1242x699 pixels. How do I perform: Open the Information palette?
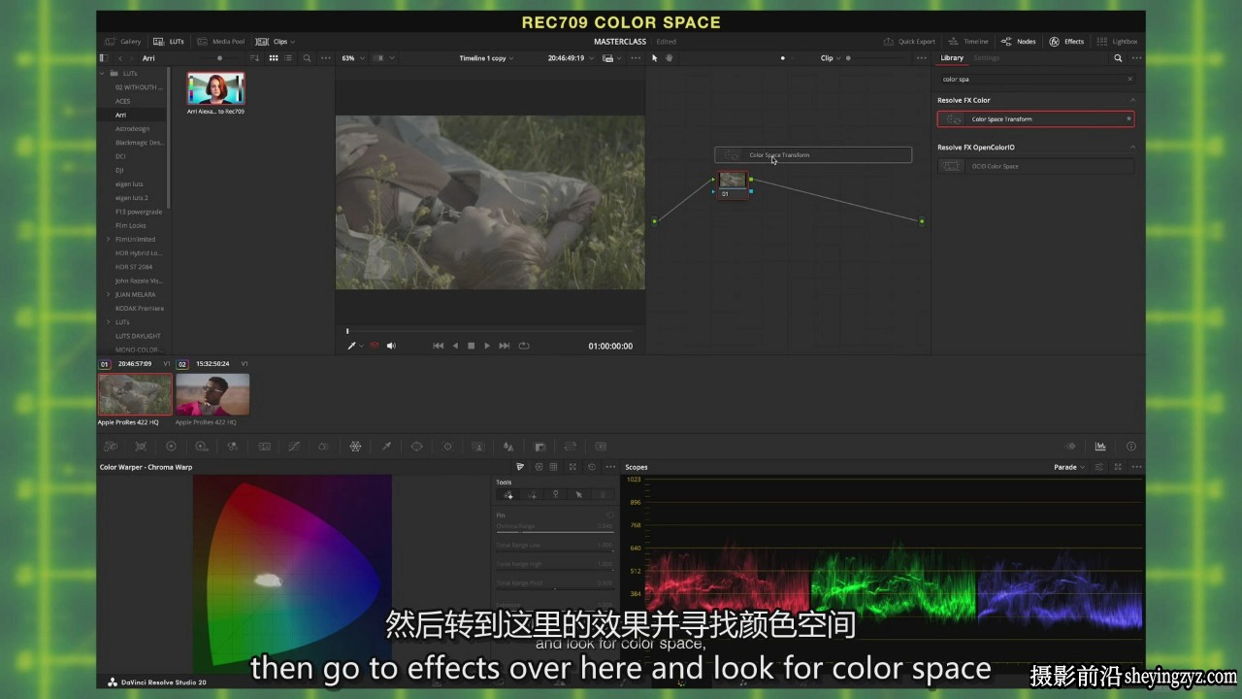(x=1130, y=447)
